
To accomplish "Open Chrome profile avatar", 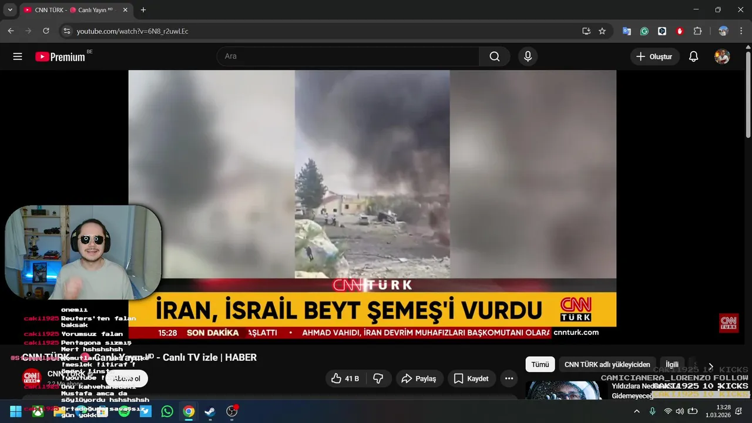I will [x=723, y=31].
